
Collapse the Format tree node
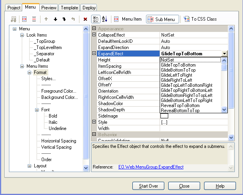[30, 73]
